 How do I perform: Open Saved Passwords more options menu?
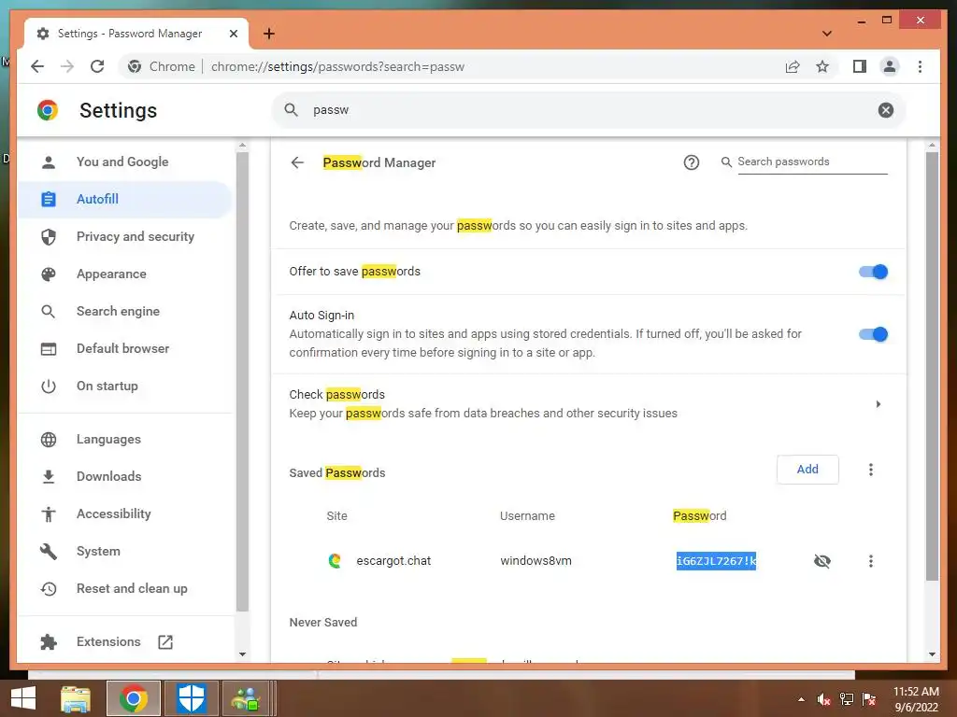[x=870, y=470]
